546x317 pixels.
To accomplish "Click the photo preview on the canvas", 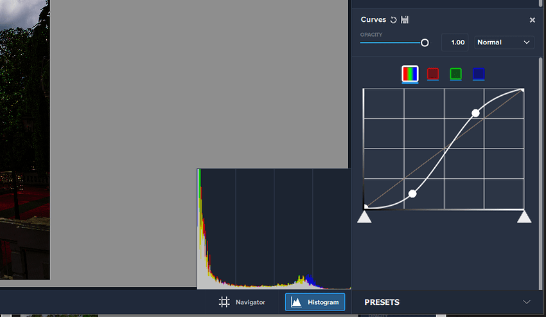I will [24, 140].
